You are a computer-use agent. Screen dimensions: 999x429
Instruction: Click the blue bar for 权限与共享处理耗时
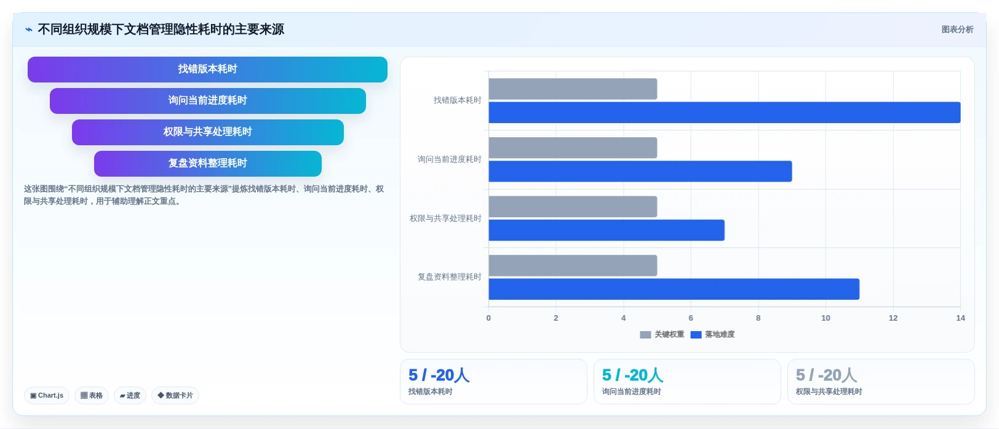click(607, 230)
